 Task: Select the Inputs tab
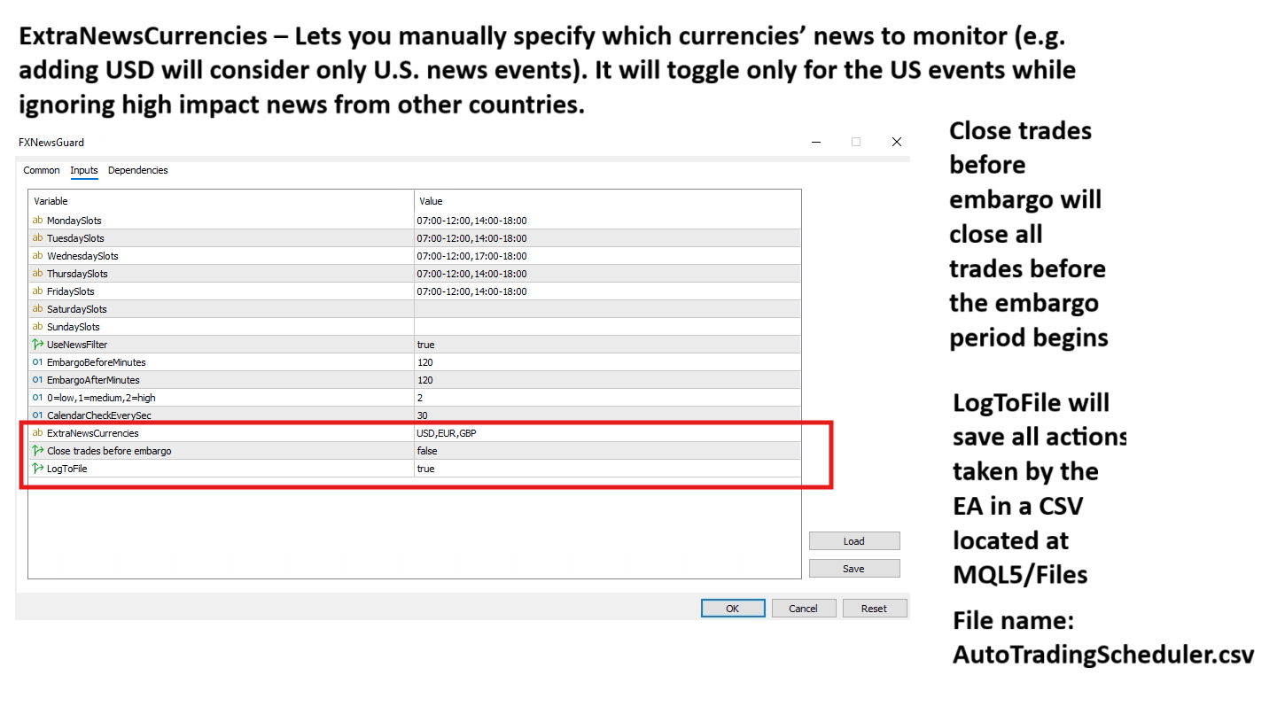(84, 170)
